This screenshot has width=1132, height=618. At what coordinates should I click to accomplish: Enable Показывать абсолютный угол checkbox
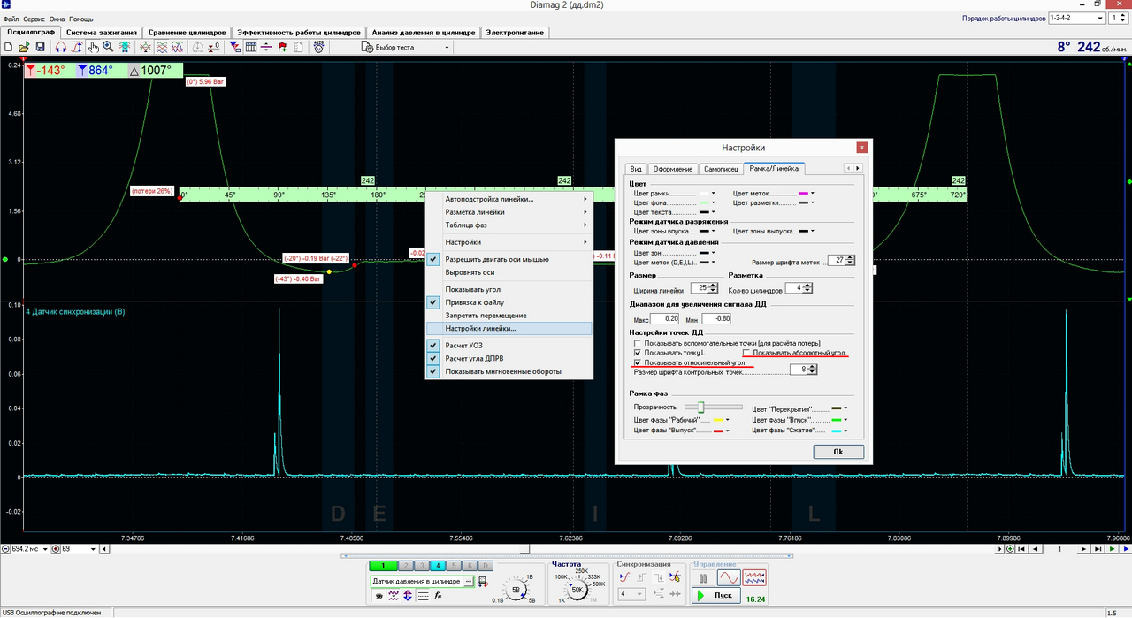[746, 353]
